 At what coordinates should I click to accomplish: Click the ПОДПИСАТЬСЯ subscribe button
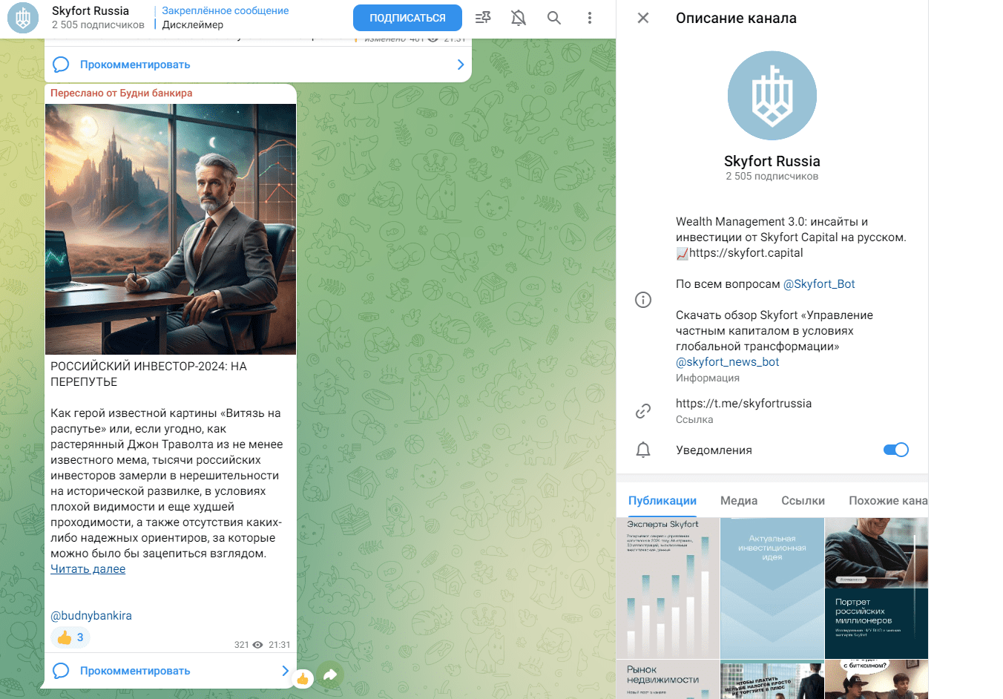tap(407, 18)
